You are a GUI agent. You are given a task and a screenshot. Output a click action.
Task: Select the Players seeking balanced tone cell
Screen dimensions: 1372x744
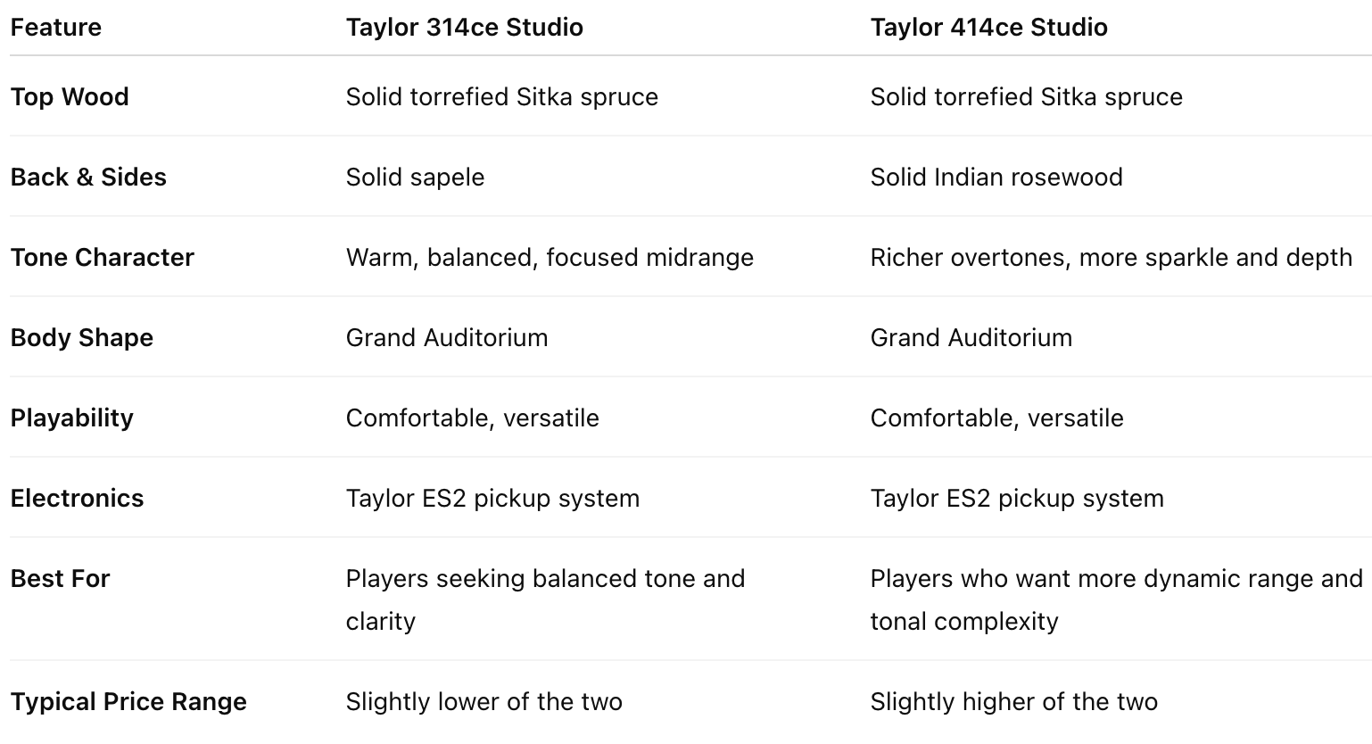[x=544, y=599]
